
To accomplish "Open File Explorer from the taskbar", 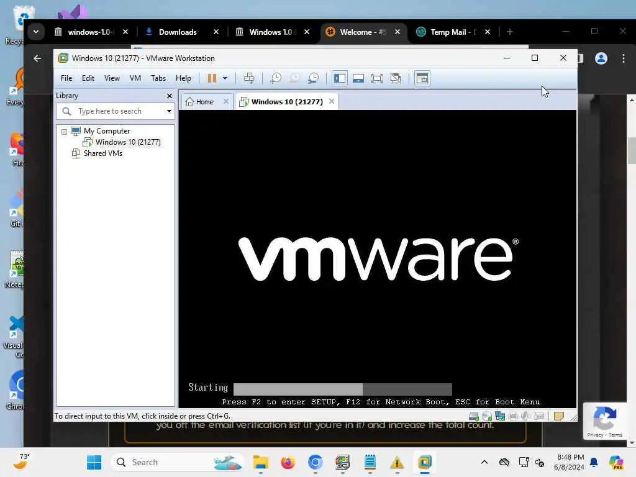I will point(260,462).
